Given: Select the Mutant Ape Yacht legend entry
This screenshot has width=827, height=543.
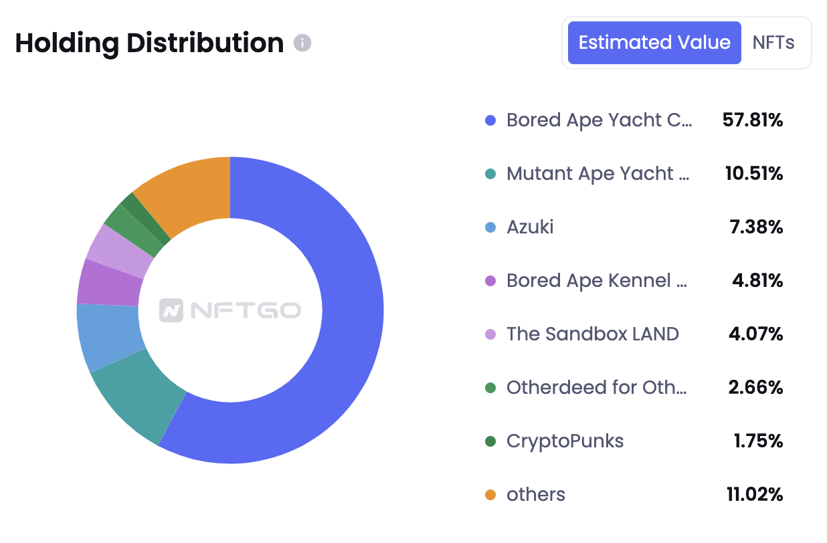Looking at the screenshot, I should 598,174.
